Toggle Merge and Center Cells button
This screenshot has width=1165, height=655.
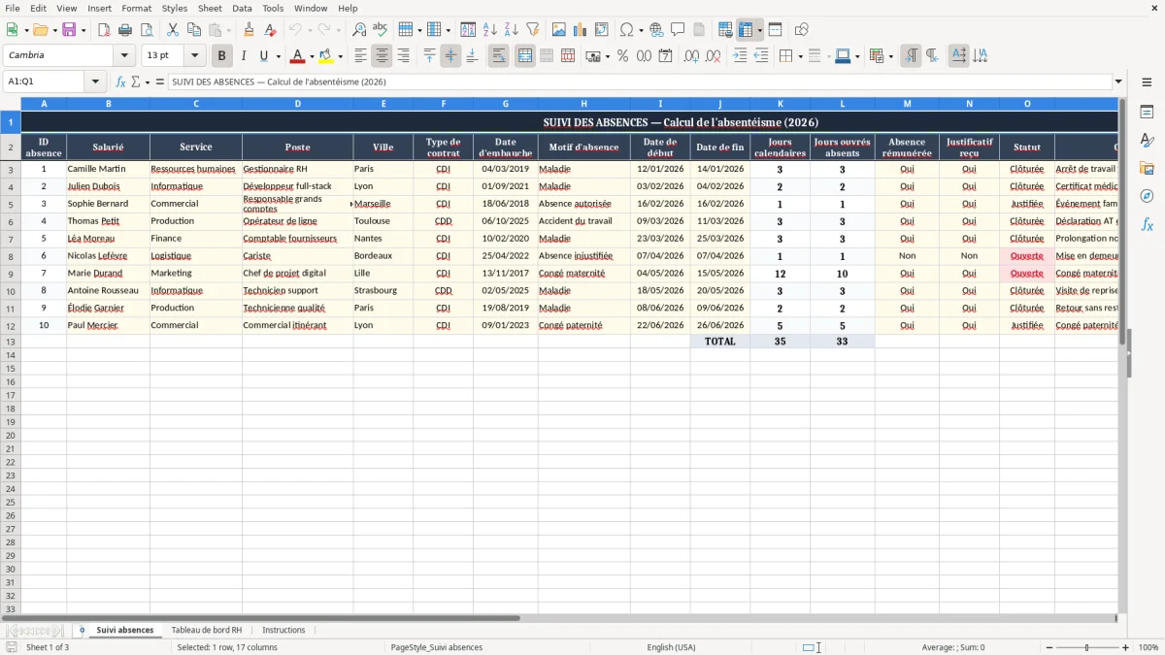[x=525, y=56]
